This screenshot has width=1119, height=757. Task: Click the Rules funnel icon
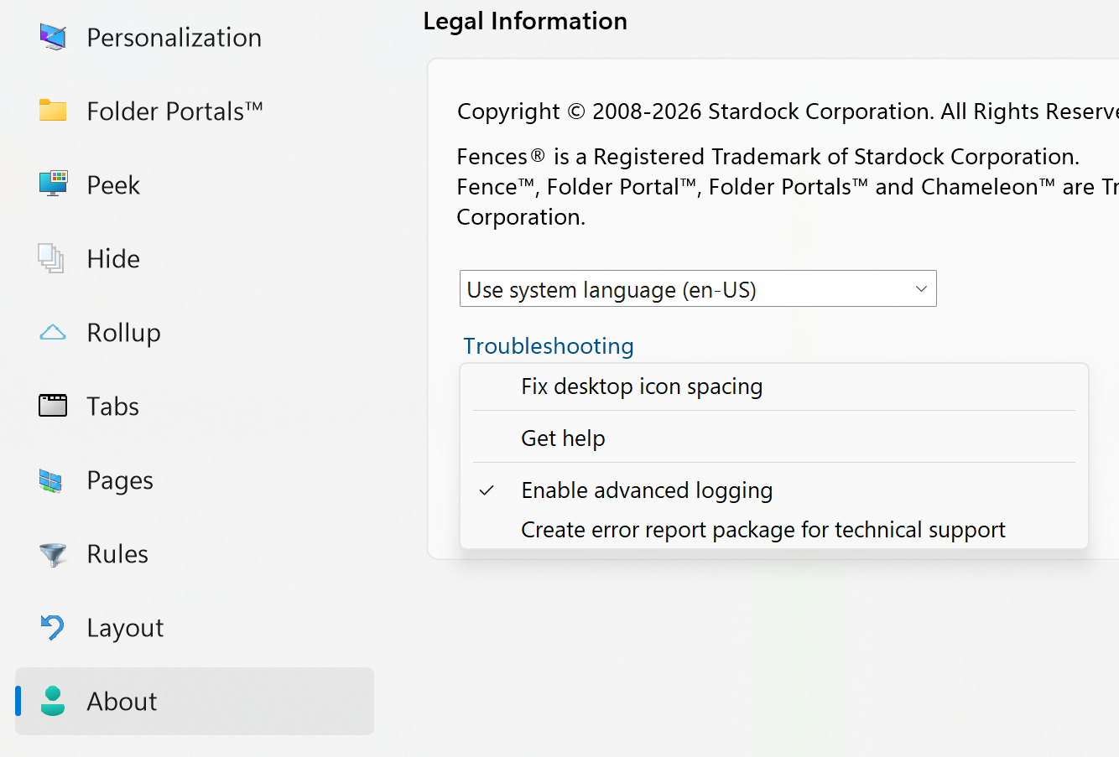52,554
